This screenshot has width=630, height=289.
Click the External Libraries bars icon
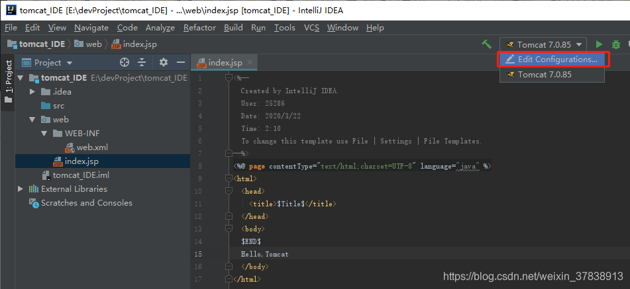(34, 188)
